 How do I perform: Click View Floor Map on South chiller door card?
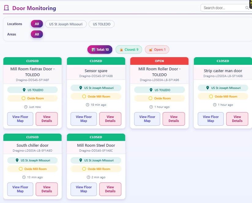coord(20,189)
